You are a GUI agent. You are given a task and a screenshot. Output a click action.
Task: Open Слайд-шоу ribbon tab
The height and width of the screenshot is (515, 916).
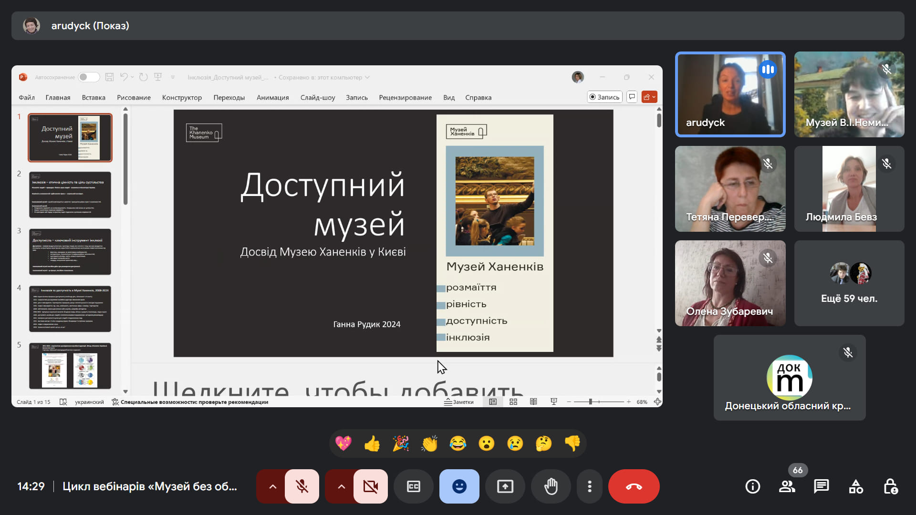pyautogui.click(x=318, y=97)
